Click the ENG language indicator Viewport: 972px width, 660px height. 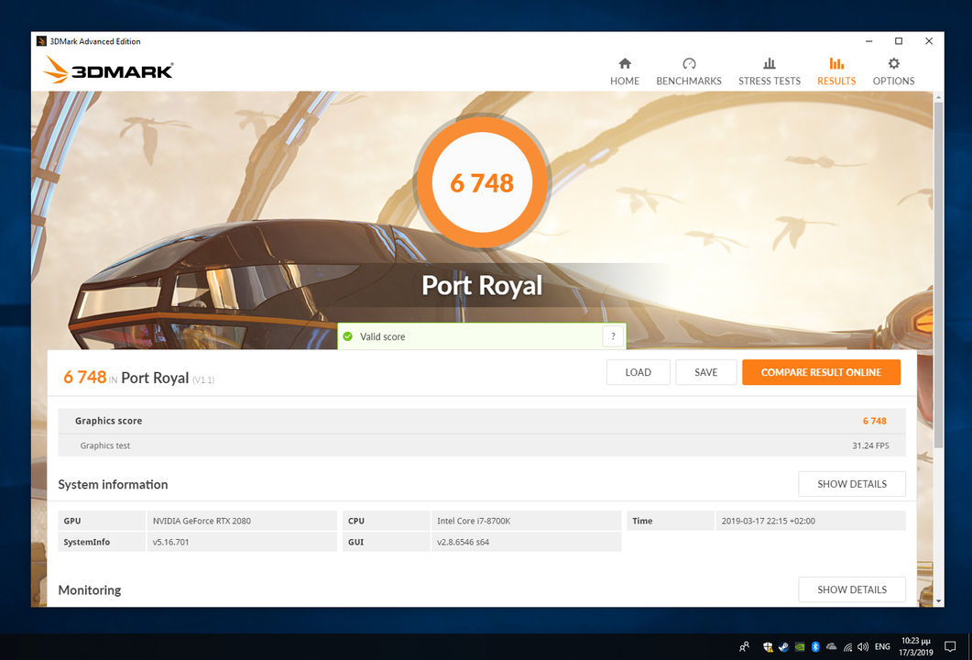pos(882,647)
